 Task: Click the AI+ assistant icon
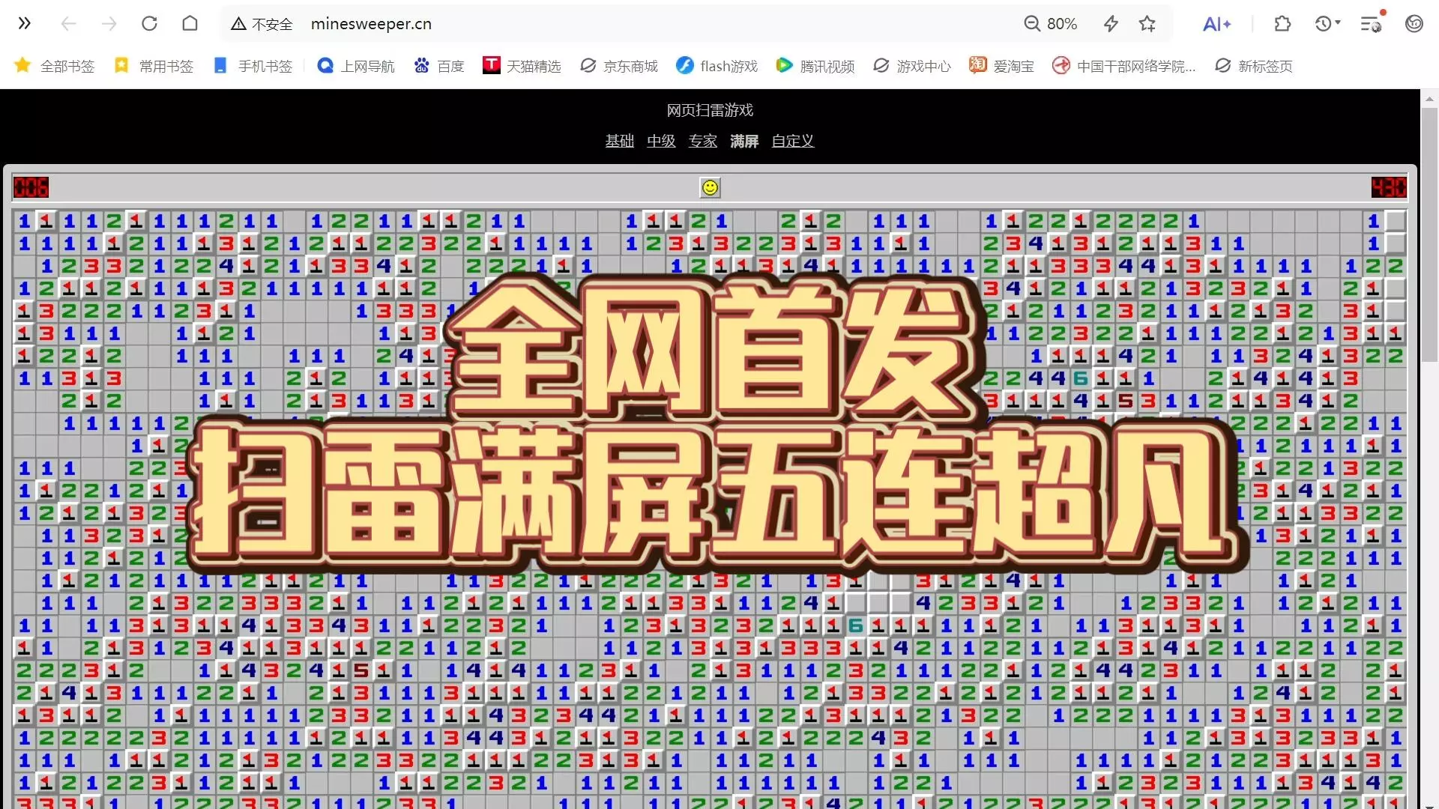pos(1216,24)
